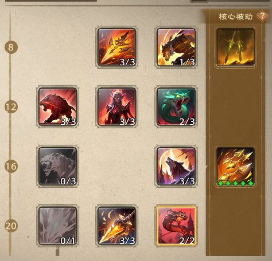The height and width of the screenshot is (261, 272).
Task: Click the connector below the 0/1 skill
Action: pyautogui.click(x=57, y=252)
